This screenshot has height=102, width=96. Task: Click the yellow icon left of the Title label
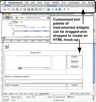pos(17,18)
